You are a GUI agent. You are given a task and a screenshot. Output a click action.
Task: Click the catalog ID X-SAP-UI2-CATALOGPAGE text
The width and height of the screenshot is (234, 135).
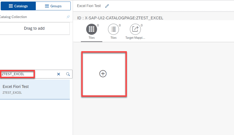coord(120,18)
